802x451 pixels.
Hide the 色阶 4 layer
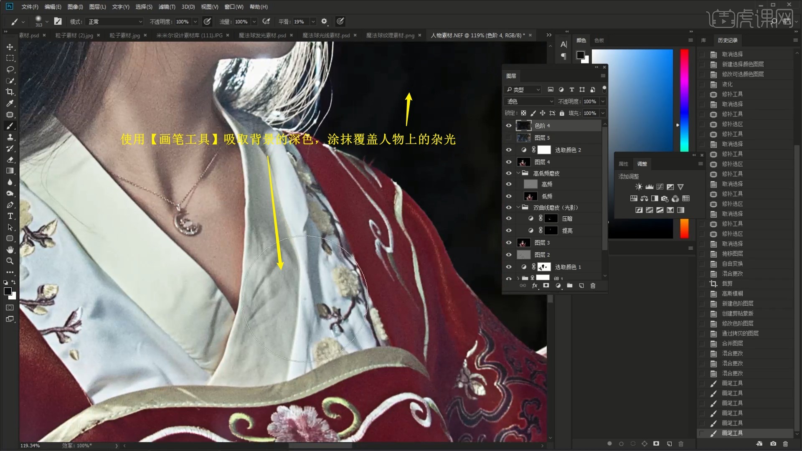tap(509, 126)
